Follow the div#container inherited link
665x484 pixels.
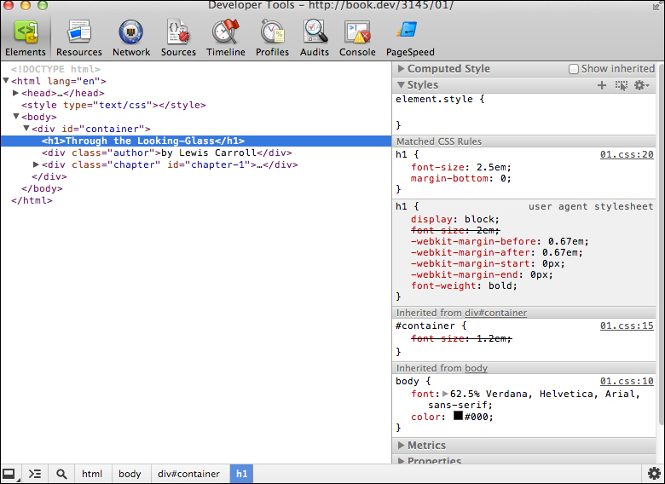pyautogui.click(x=495, y=313)
